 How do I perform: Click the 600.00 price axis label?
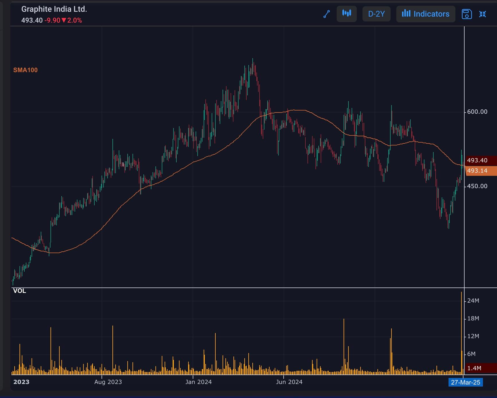click(x=477, y=112)
